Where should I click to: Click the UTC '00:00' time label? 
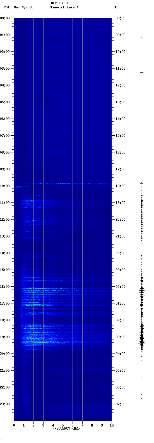click(x=120, y=287)
